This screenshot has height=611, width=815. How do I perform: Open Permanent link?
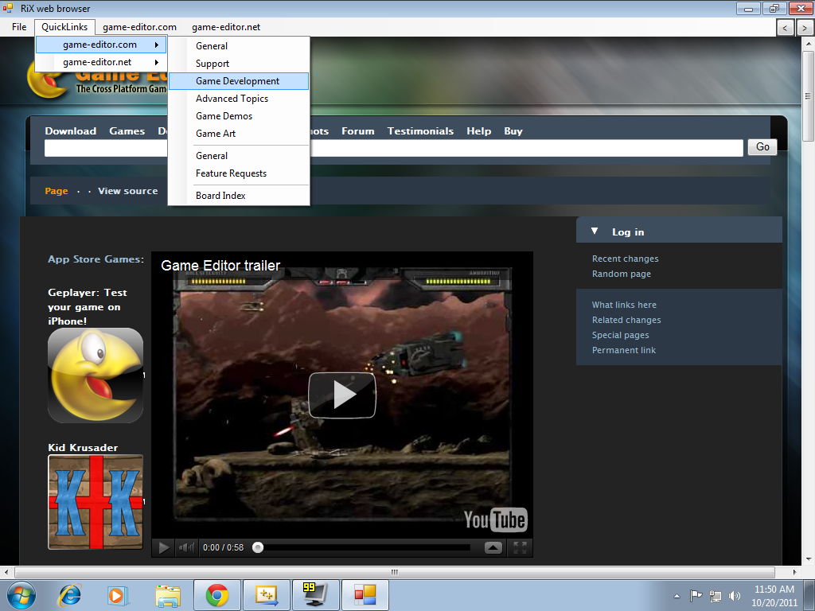(624, 350)
